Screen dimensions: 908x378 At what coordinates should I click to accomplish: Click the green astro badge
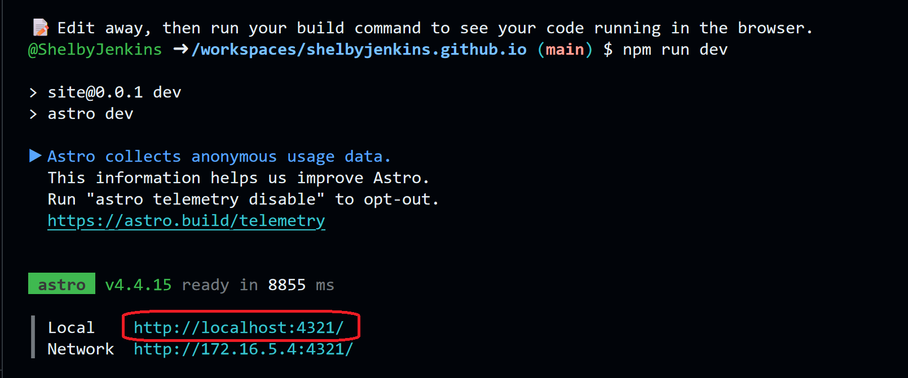(x=61, y=284)
